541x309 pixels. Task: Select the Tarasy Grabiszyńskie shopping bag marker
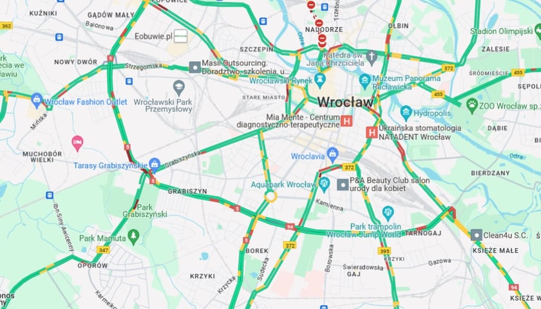coord(154,165)
